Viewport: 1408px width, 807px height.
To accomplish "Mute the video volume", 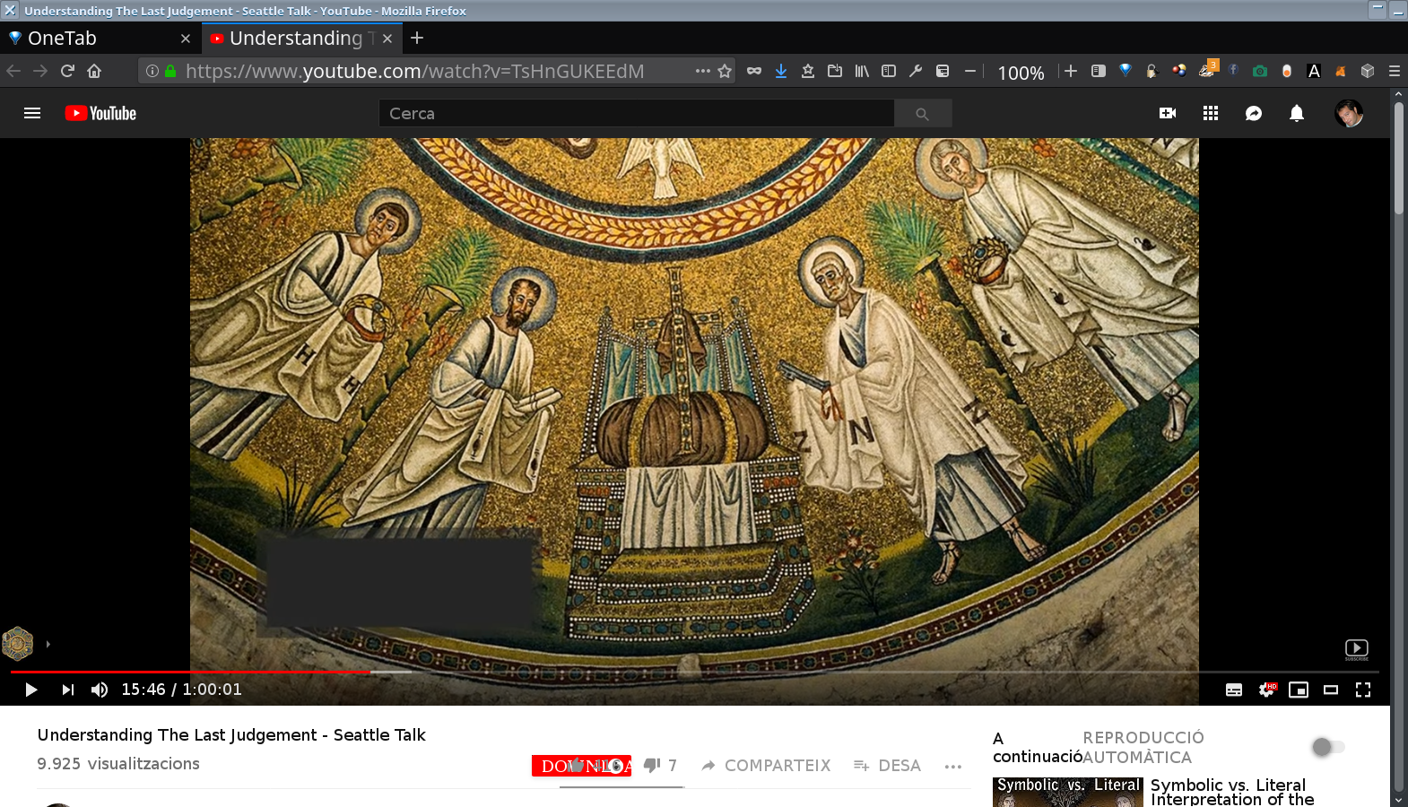I will [100, 690].
